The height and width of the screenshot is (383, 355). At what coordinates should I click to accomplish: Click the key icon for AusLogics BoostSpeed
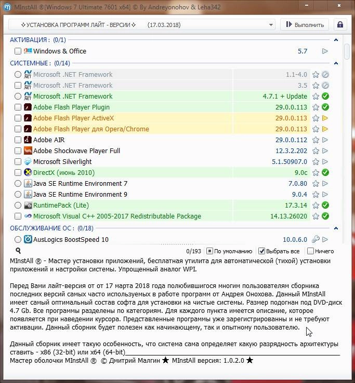click(x=315, y=239)
